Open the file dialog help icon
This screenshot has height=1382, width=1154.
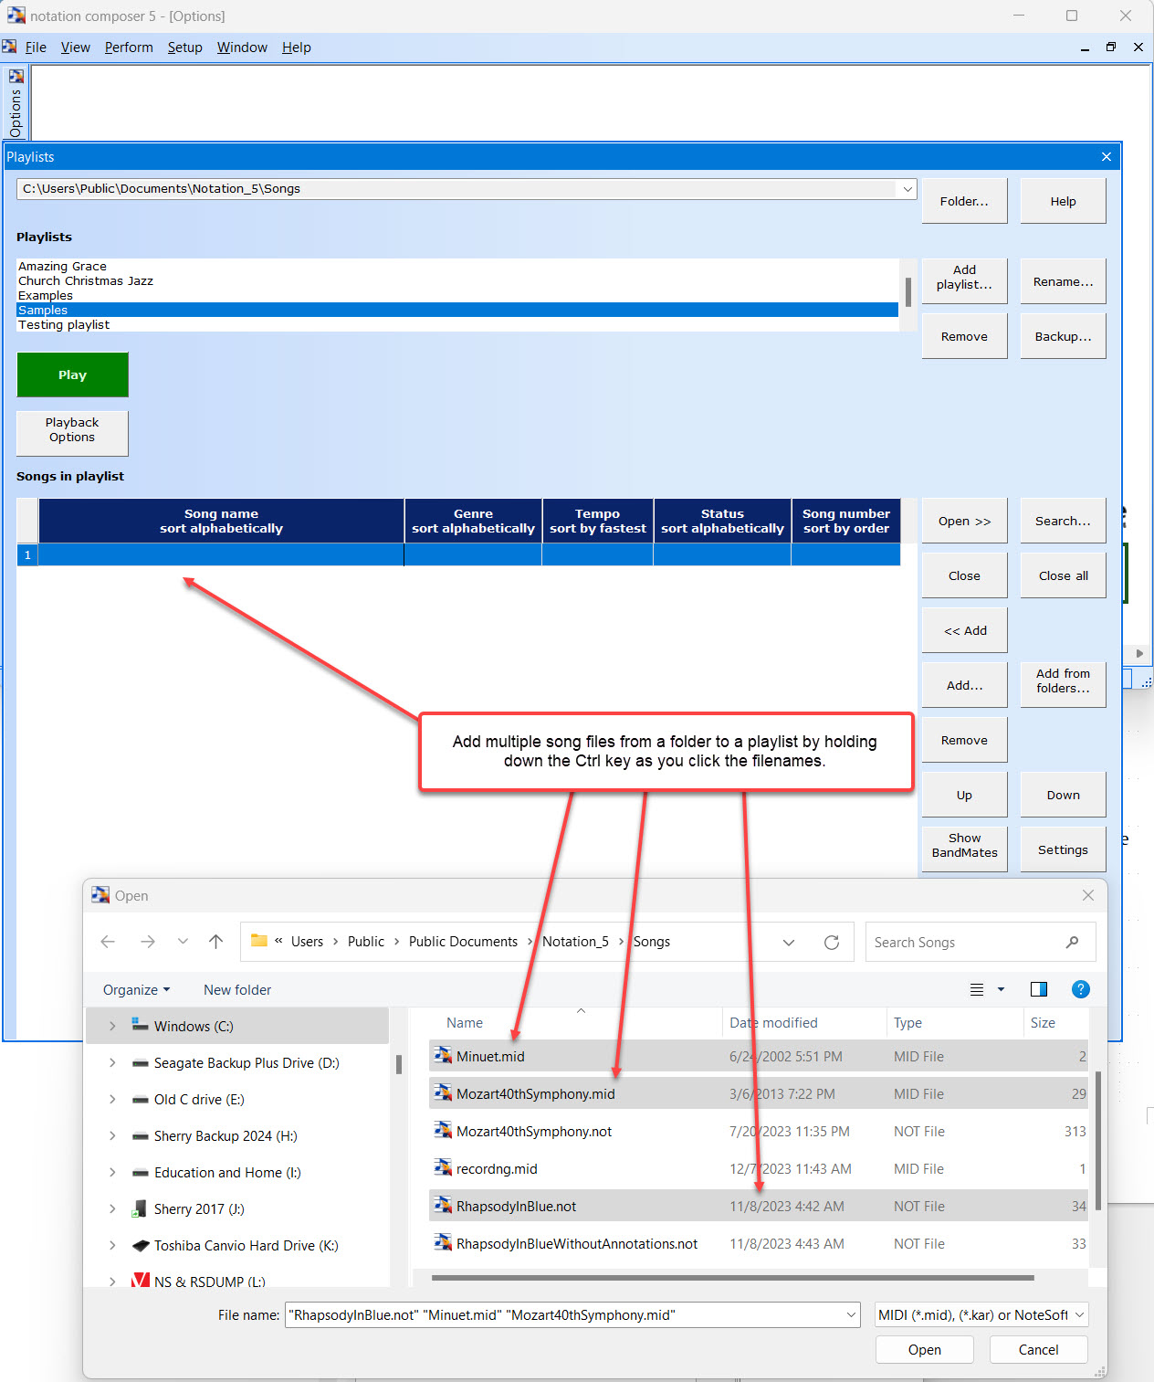(x=1080, y=989)
